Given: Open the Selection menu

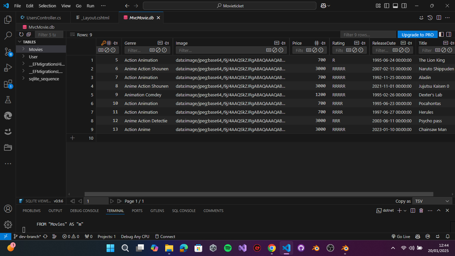Looking at the screenshot, I should (47, 6).
